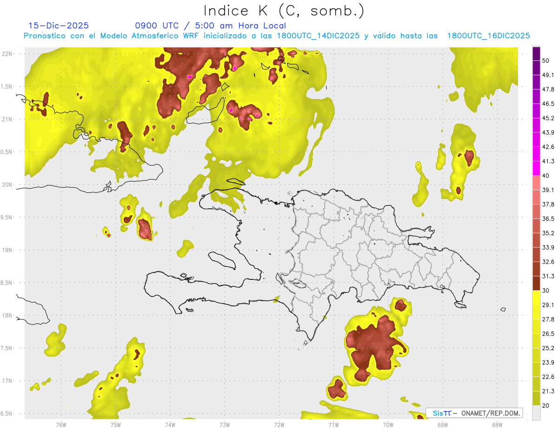Image resolution: width=558 pixels, height=431 pixels.
Task: Click the "20" value on the color scale
Action: pos(546,406)
